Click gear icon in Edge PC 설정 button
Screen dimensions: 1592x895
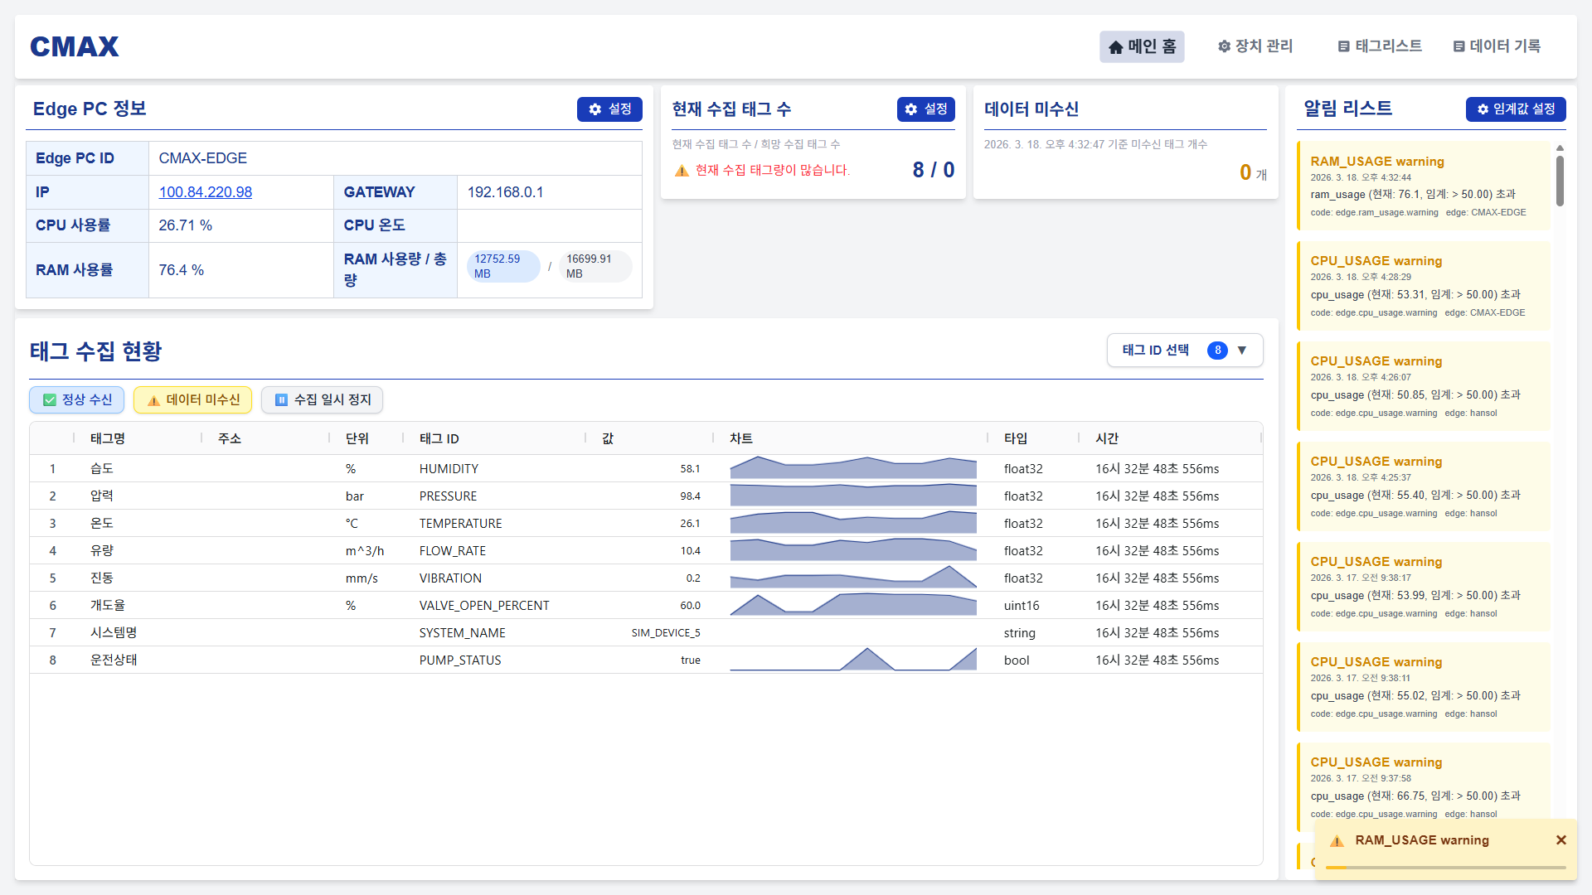[x=595, y=109]
